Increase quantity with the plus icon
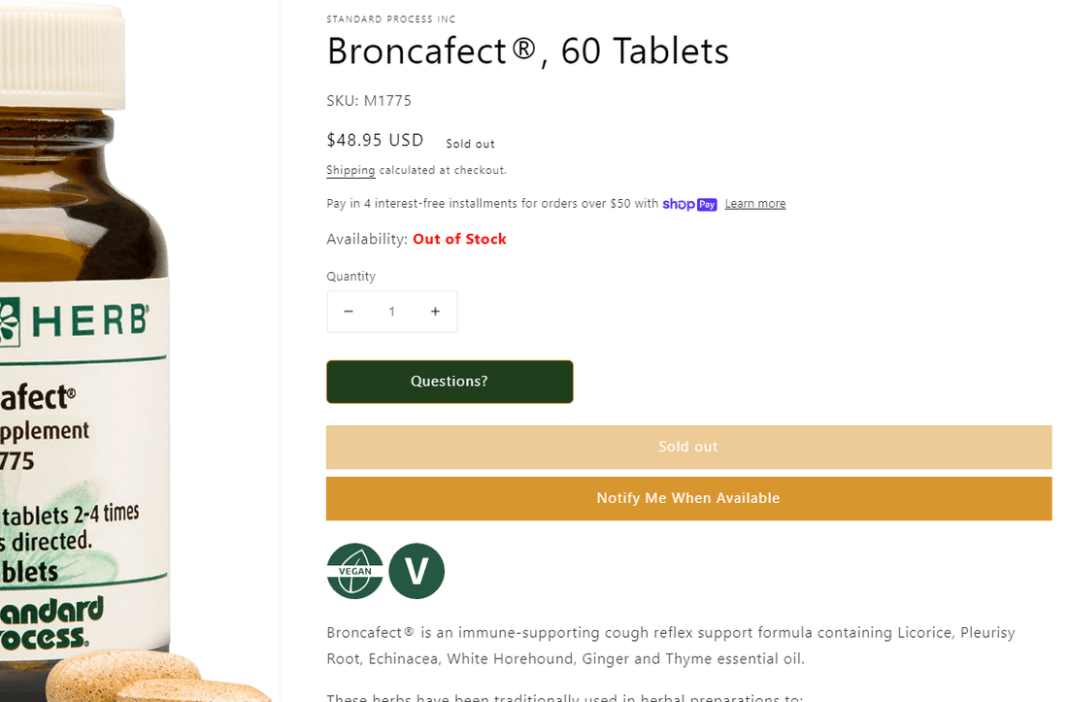Screen dimensions: 1068x702 click(435, 312)
